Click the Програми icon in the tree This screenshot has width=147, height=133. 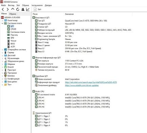[5, 73]
